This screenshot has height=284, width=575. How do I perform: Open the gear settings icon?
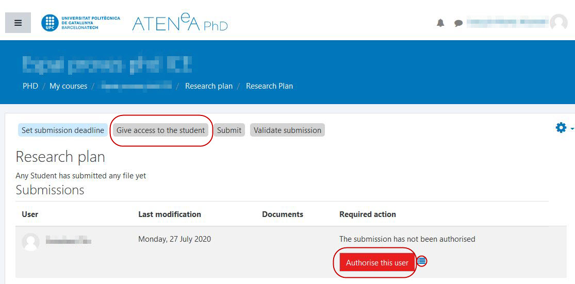coord(561,127)
